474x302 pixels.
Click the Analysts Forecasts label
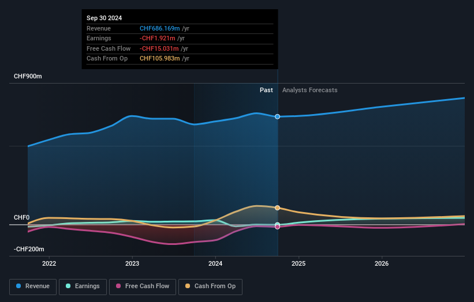coord(310,90)
